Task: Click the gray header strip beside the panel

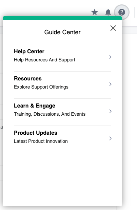Action: coord(129,30)
